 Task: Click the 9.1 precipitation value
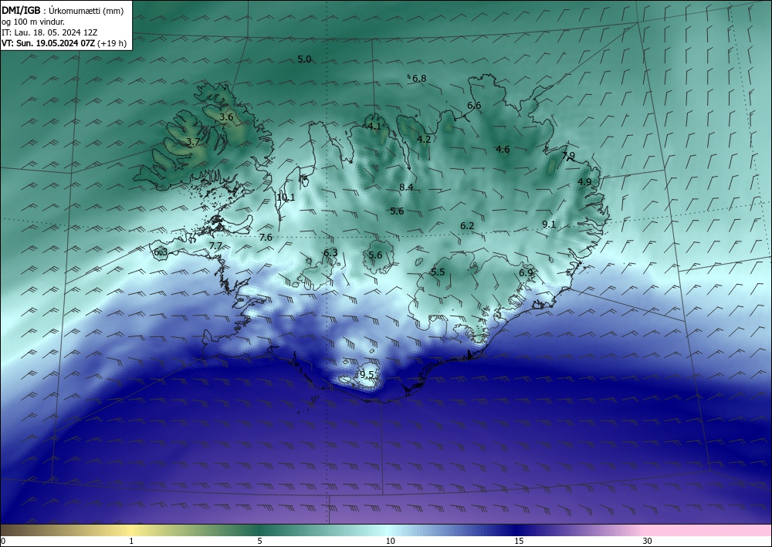tap(549, 225)
